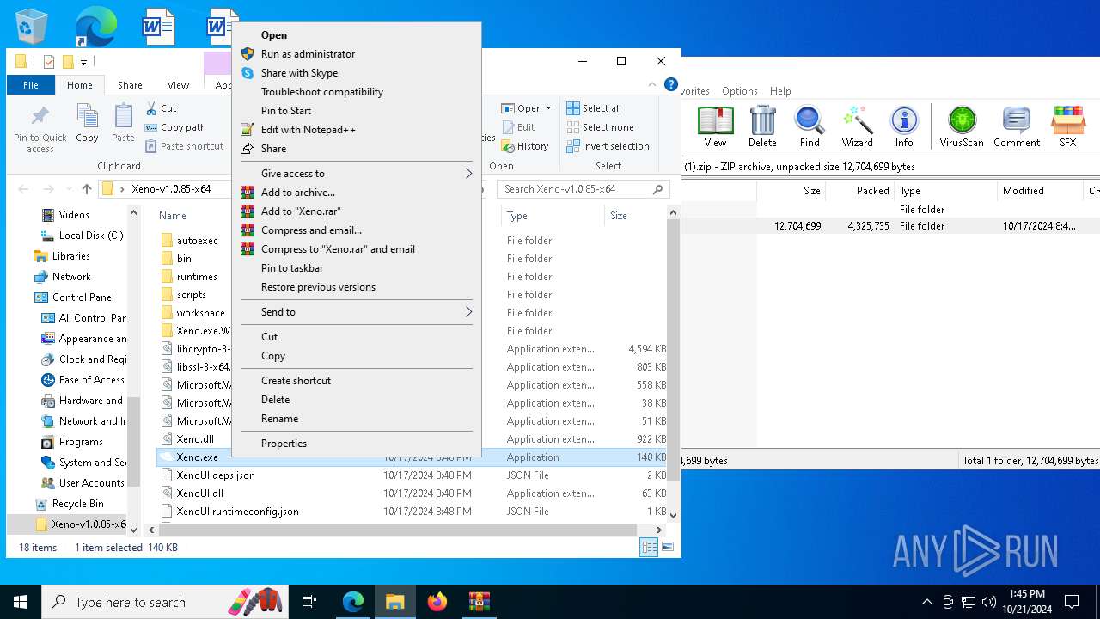Click WinRAR Info icon
This screenshot has height=619, width=1100.
coord(904,127)
